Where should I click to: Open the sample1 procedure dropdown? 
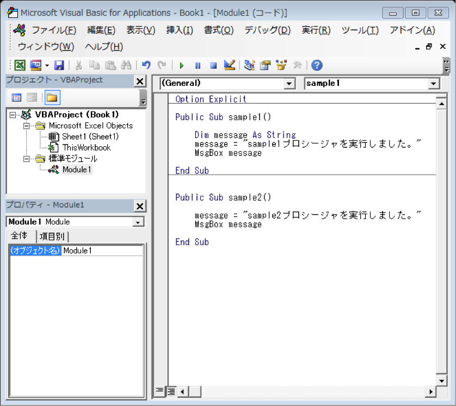point(433,84)
